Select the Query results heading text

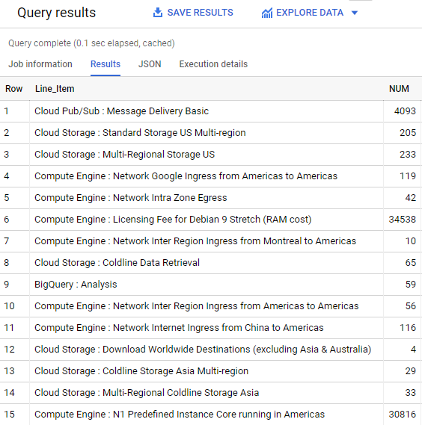56,13
